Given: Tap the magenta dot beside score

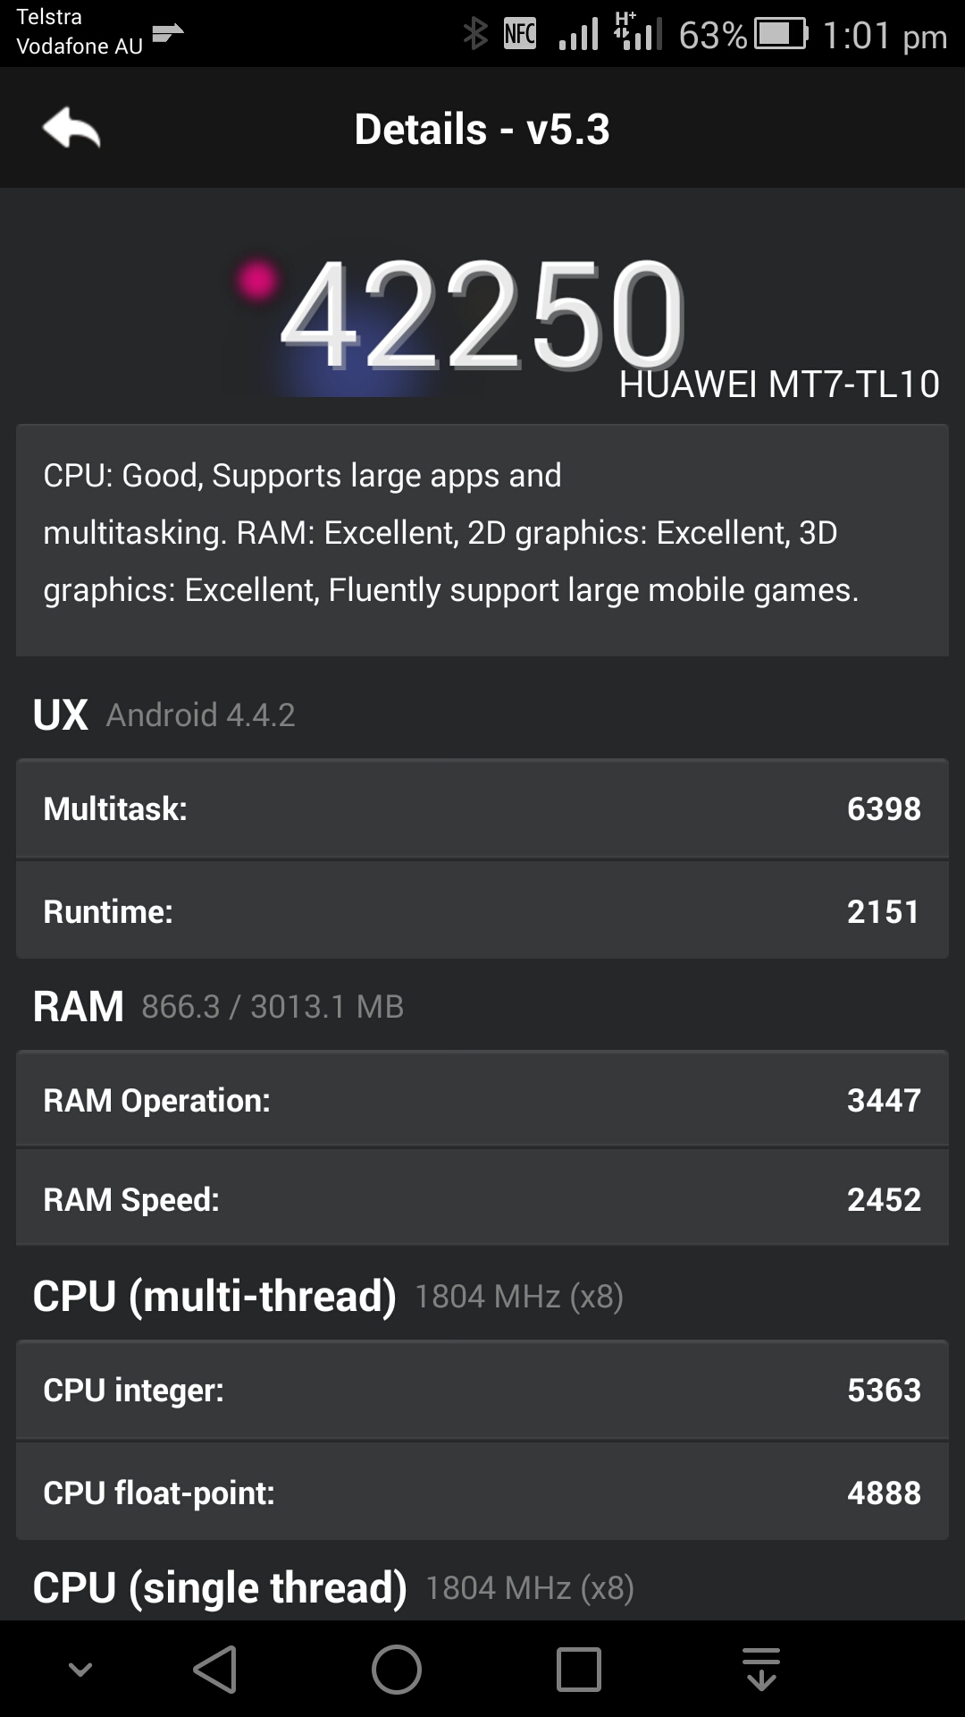Looking at the screenshot, I should pyautogui.click(x=256, y=281).
